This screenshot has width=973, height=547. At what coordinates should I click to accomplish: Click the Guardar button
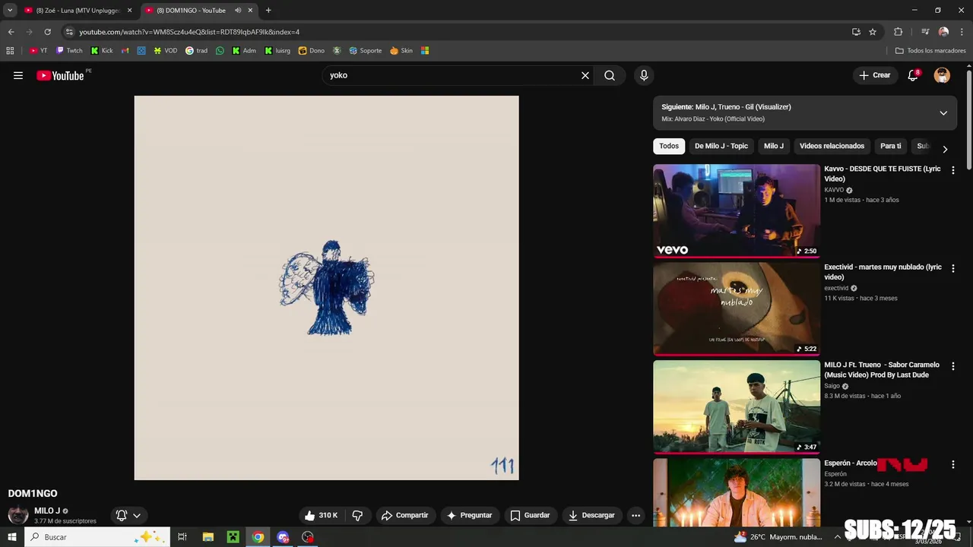tap(530, 515)
